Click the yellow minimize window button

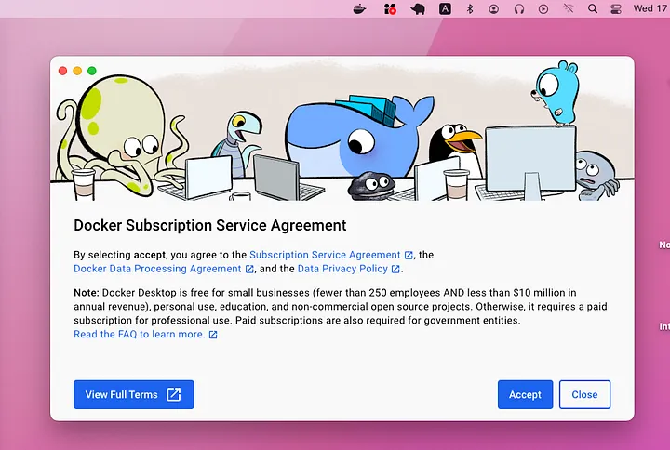point(77,71)
